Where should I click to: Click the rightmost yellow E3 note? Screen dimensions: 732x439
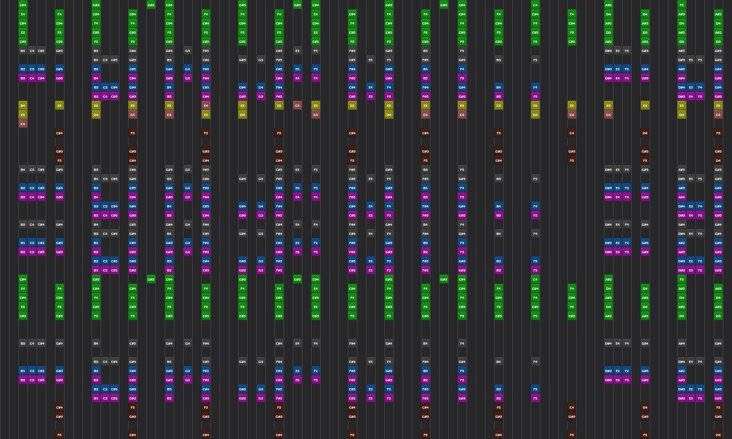(718, 105)
